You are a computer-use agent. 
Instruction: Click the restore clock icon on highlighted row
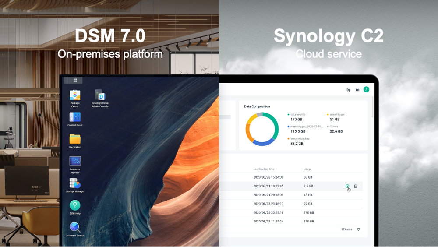[x=347, y=186]
